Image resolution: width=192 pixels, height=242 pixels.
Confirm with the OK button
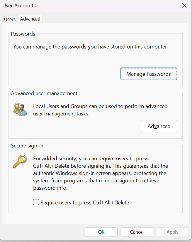(101, 232)
